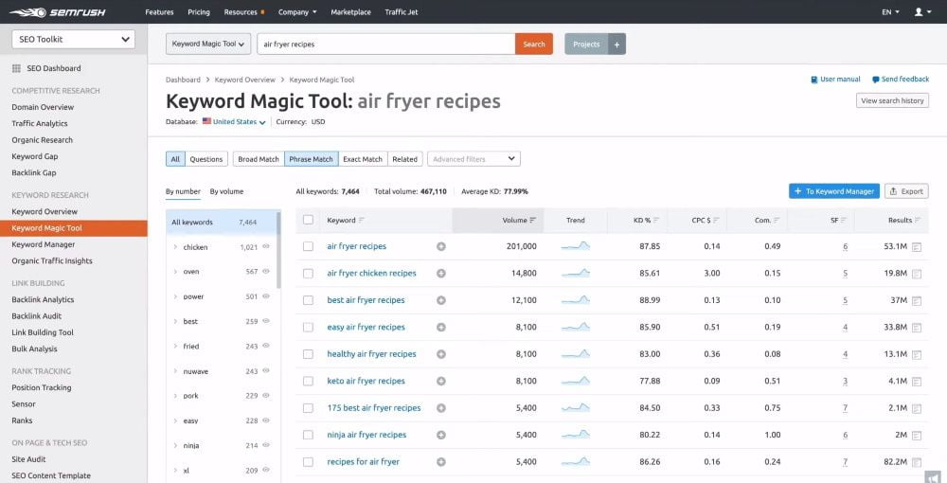Add 'recipes for air fryer' via plus icon
This screenshot has width=947, height=483.
tap(441, 462)
